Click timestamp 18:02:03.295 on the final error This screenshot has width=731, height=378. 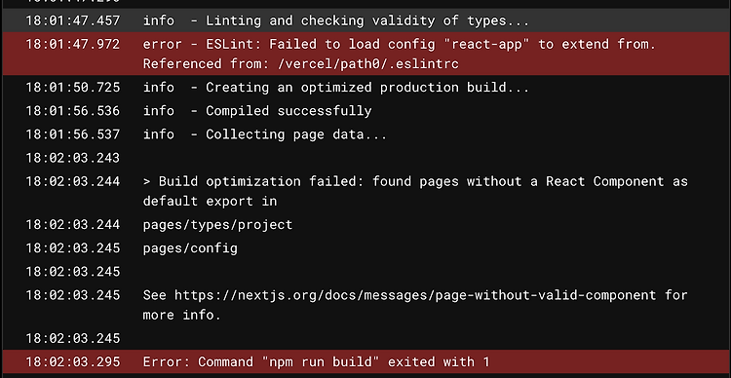(x=72, y=361)
